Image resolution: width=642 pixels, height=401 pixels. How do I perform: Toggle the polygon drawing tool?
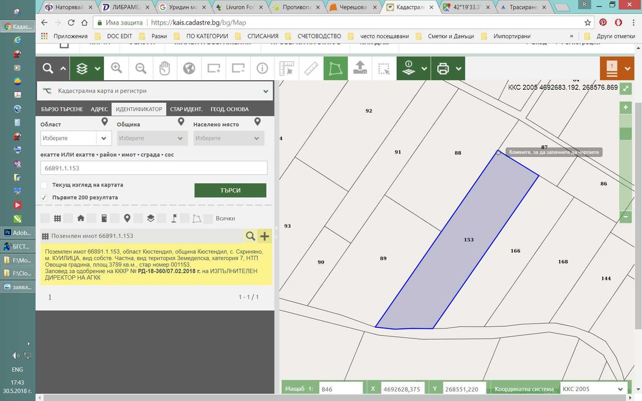coord(335,69)
